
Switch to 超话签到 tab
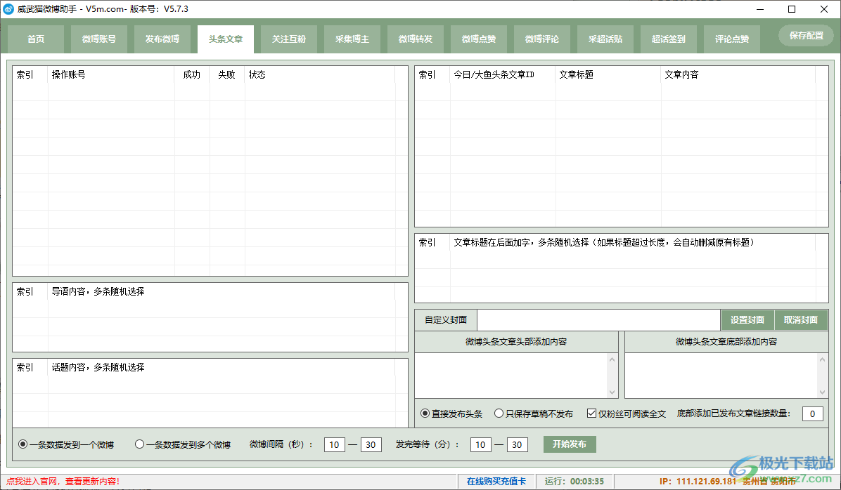click(x=668, y=39)
